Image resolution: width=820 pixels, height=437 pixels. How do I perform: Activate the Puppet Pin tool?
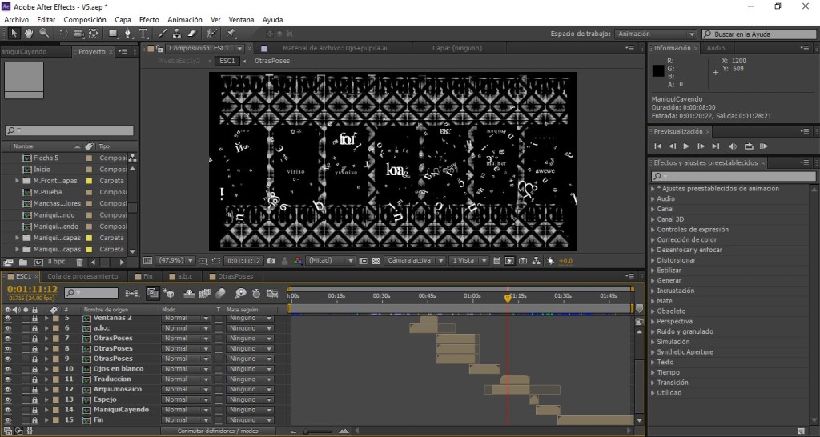(x=231, y=34)
